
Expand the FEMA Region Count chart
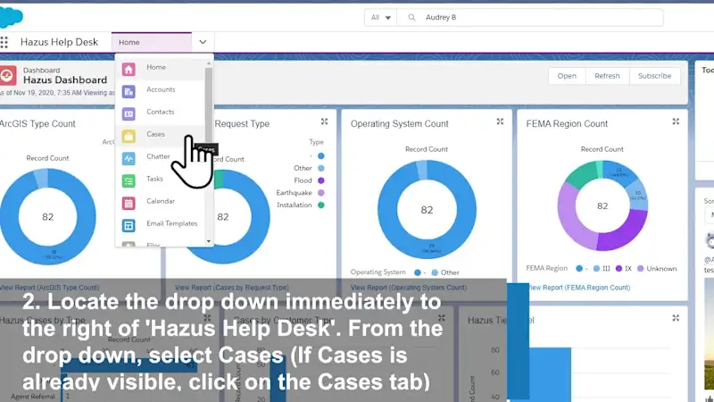point(676,121)
